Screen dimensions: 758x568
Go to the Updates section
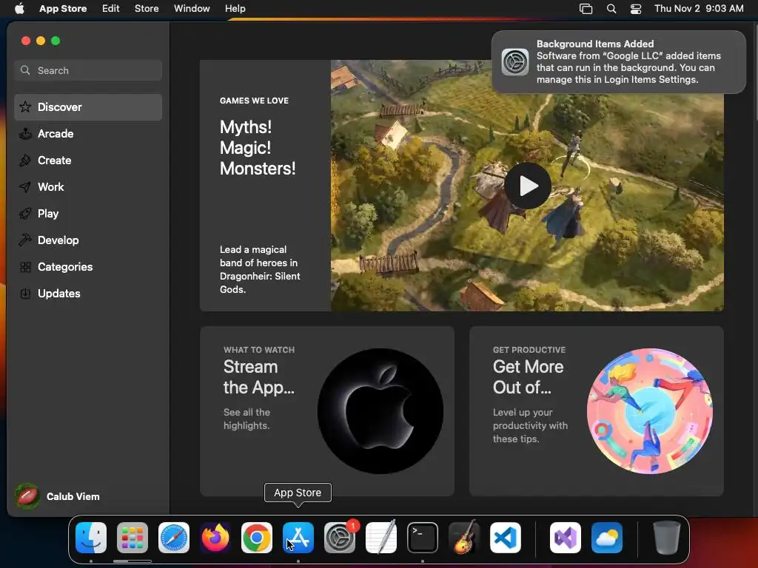(x=88, y=293)
